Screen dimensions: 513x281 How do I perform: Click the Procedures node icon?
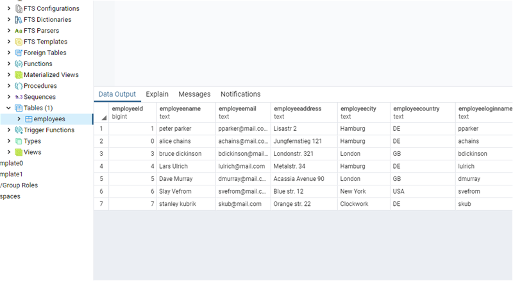19,85
